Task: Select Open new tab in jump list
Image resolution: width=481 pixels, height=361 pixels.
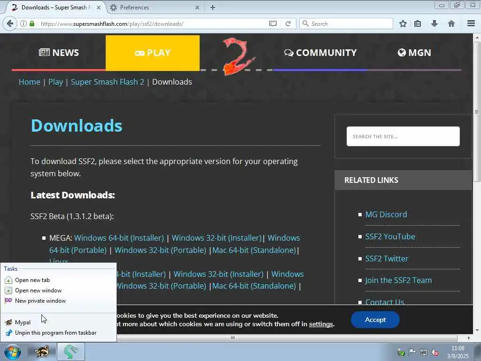Action: 58,280
